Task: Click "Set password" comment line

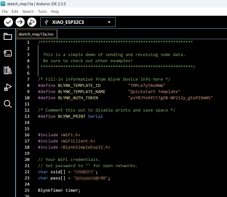Action: pyautogui.click(x=88, y=165)
